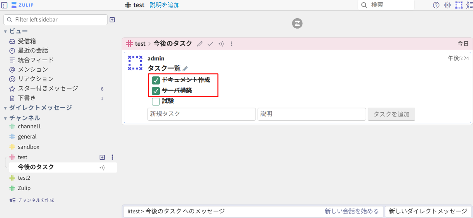Open 受信箱 inbox view

click(x=27, y=41)
